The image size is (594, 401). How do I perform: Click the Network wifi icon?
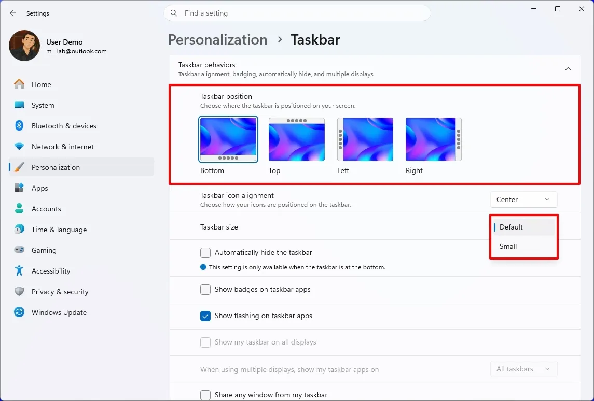[19, 147]
